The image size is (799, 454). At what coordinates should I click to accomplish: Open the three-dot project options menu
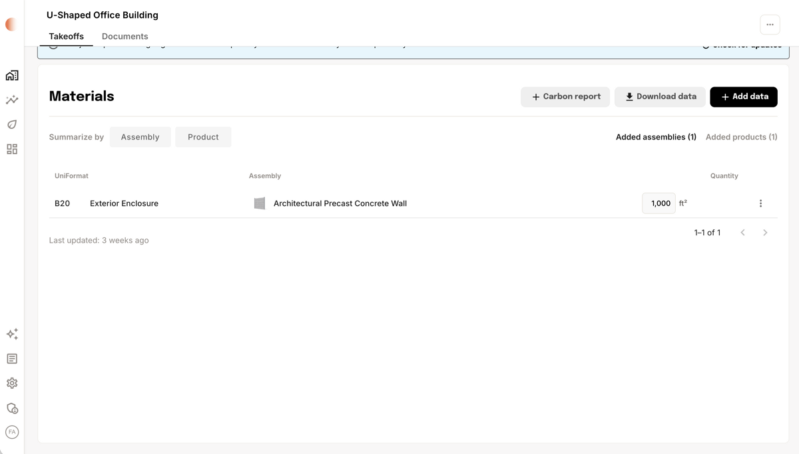pos(770,25)
